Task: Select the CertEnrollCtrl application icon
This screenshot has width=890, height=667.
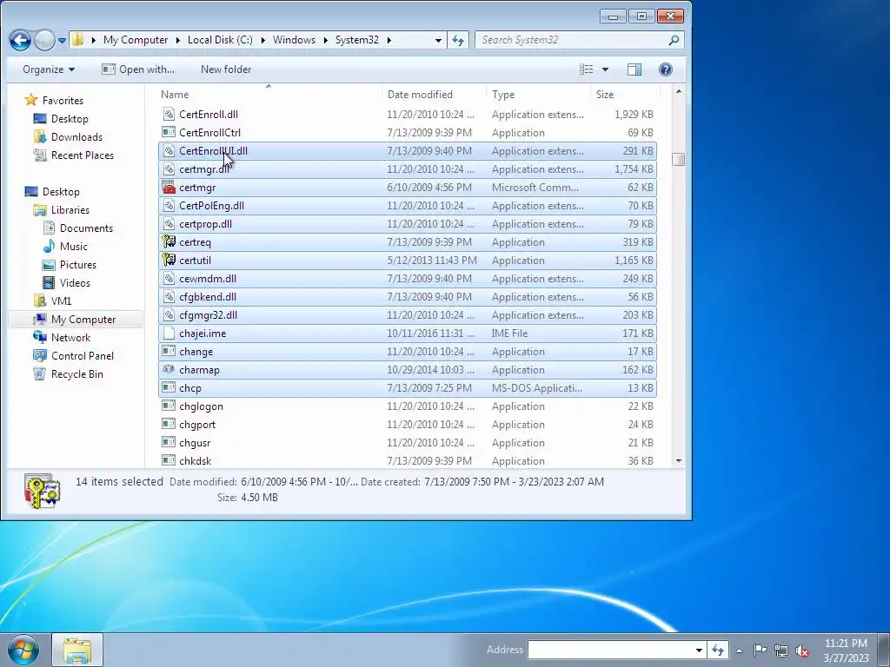Action: point(169,132)
